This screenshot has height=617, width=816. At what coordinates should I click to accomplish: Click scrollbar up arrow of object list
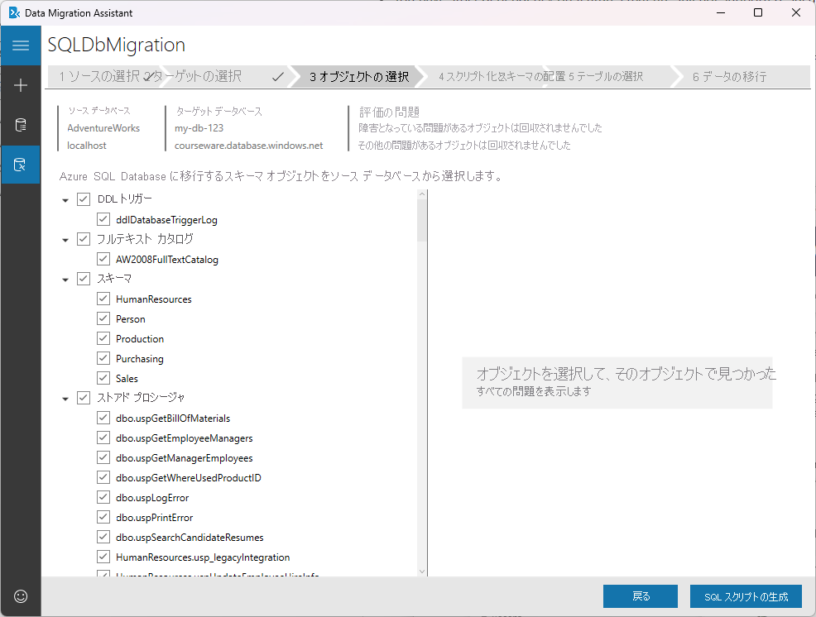pos(422,194)
